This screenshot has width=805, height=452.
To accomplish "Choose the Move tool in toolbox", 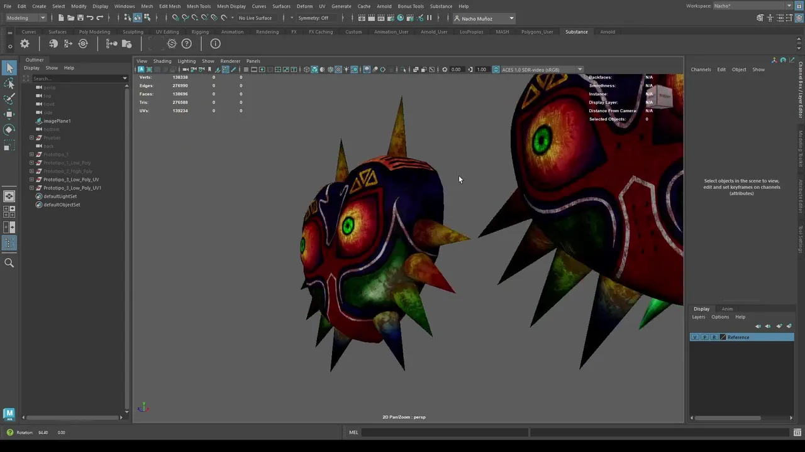I will 9,114.
